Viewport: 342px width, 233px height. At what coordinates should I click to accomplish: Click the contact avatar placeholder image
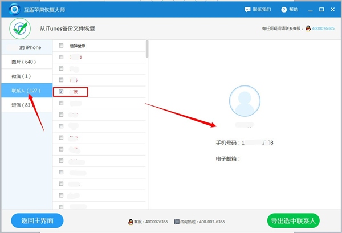click(245, 101)
